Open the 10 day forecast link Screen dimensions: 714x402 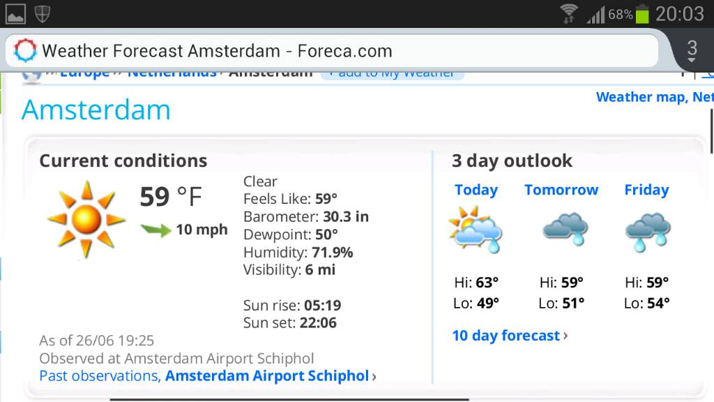tap(507, 336)
